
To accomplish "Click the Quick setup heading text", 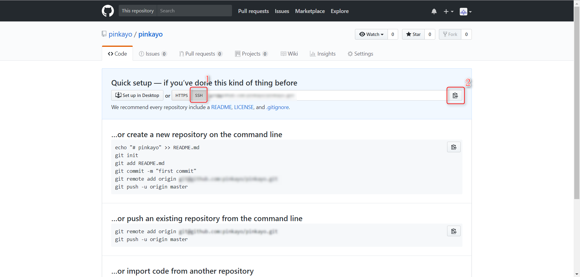I will pos(204,83).
